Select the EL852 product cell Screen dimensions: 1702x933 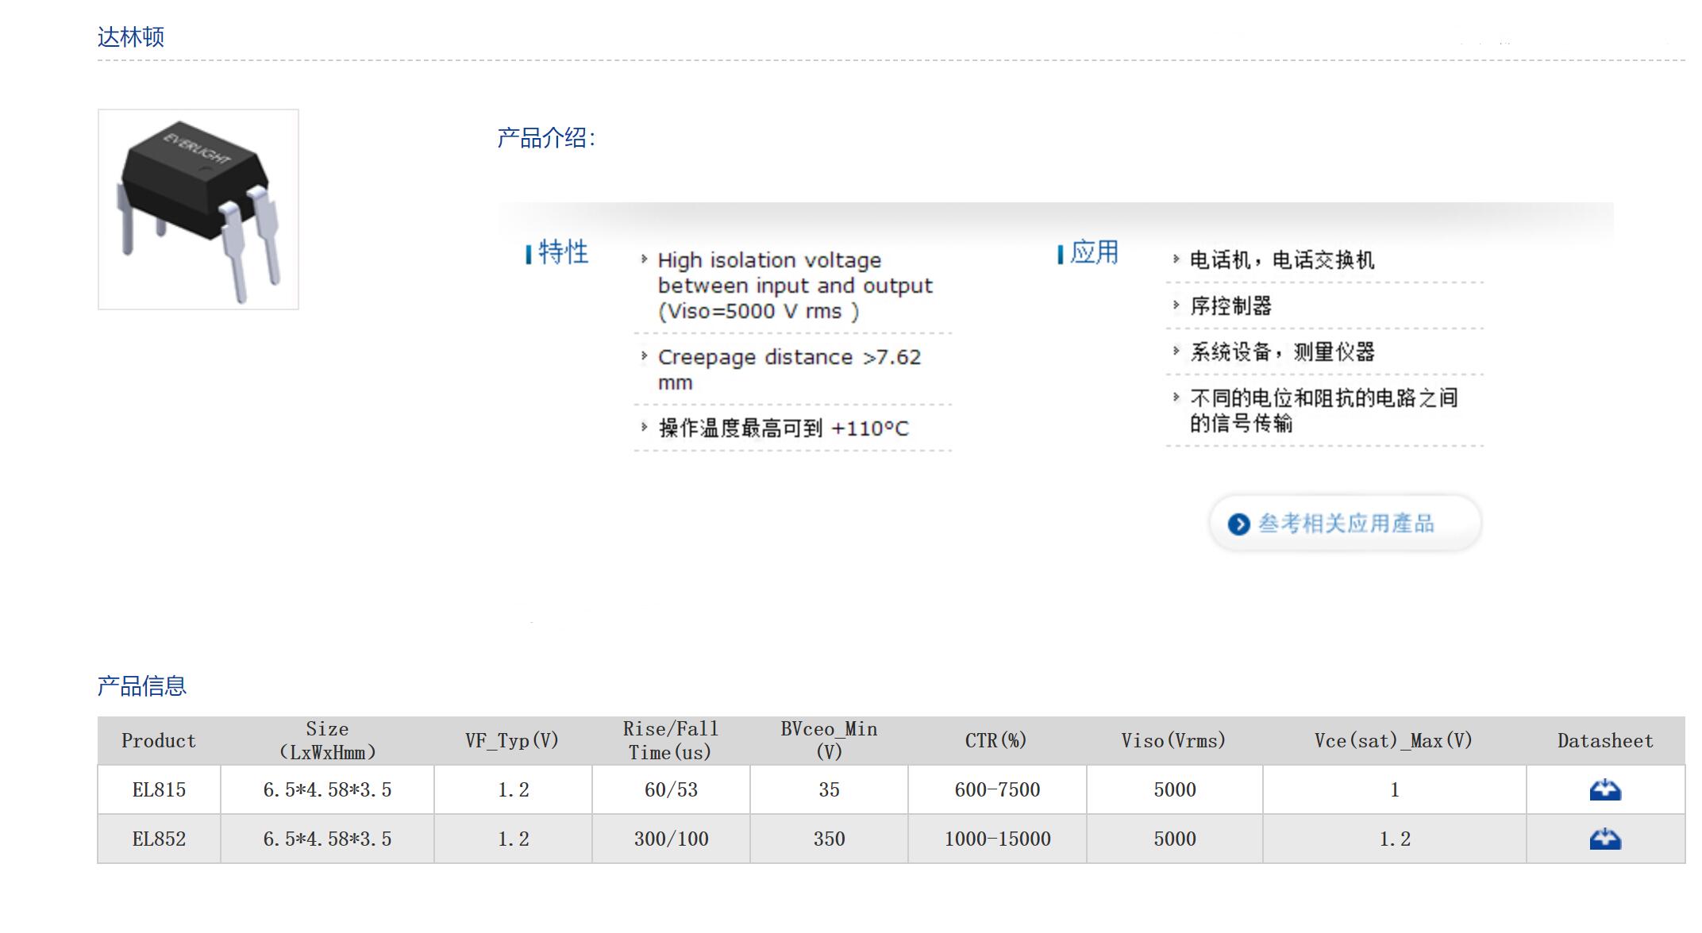click(x=159, y=839)
